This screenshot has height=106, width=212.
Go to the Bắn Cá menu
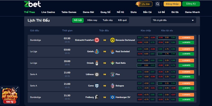point(147,12)
